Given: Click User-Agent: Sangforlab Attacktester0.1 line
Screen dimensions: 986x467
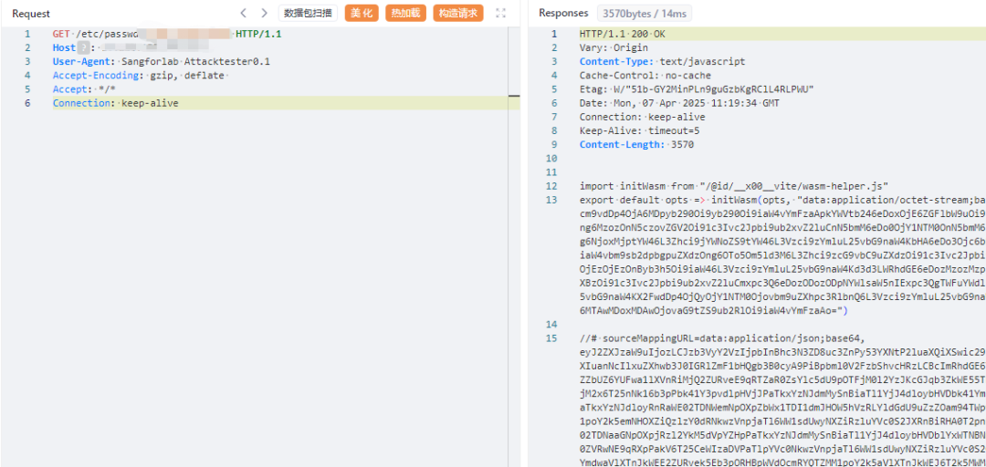Looking at the screenshot, I should click(x=162, y=62).
